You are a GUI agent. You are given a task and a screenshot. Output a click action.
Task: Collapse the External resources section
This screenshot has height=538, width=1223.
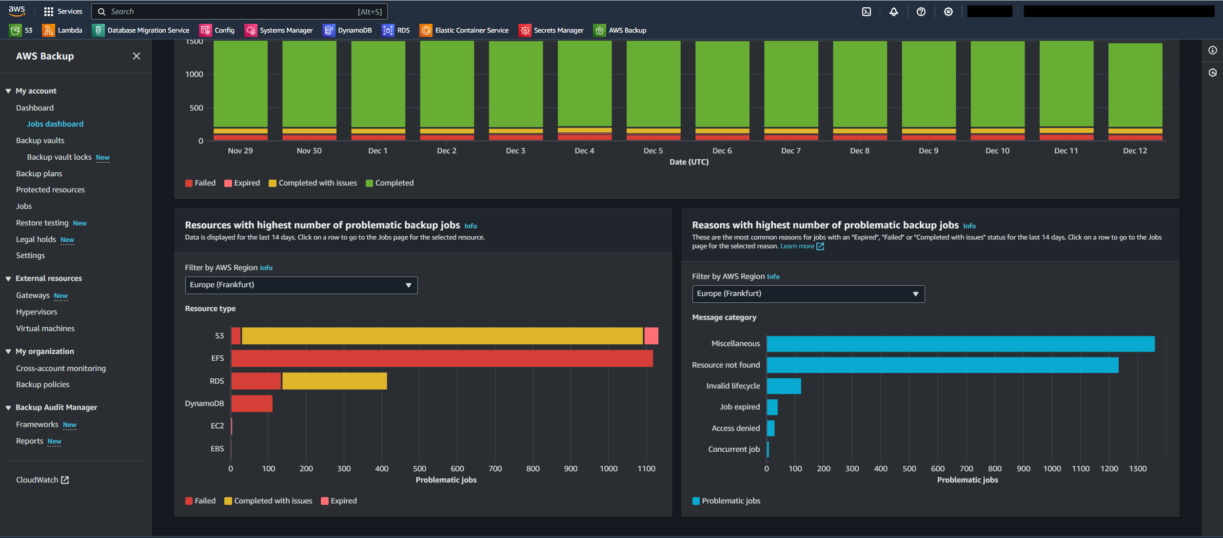point(8,278)
